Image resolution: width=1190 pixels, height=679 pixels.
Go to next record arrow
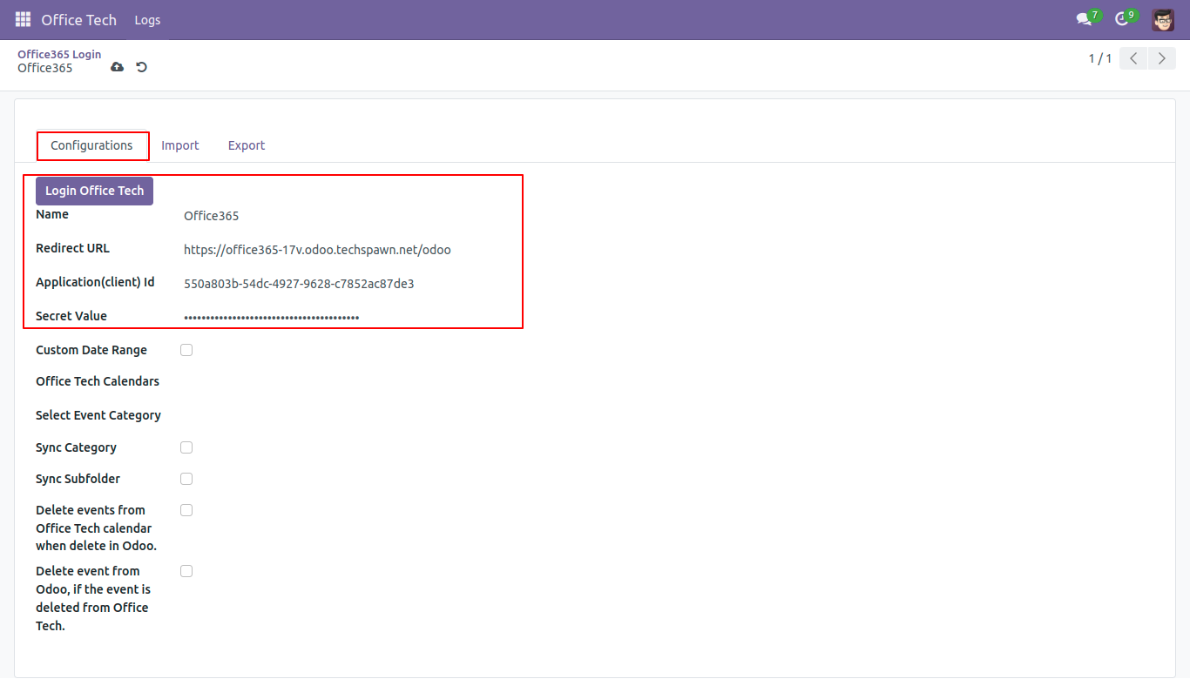point(1161,58)
